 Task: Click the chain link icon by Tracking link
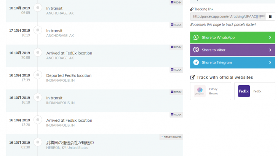192,9
